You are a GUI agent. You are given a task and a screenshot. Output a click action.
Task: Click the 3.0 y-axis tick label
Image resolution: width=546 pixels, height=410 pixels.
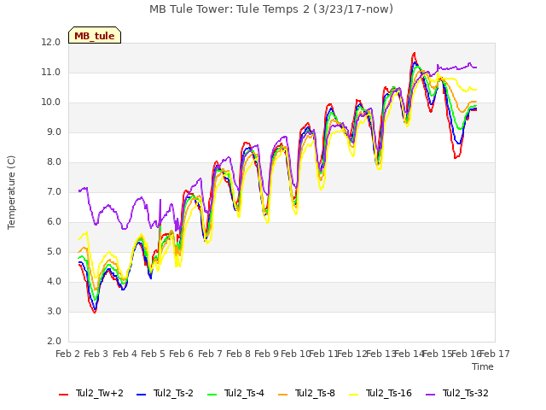(x=53, y=311)
